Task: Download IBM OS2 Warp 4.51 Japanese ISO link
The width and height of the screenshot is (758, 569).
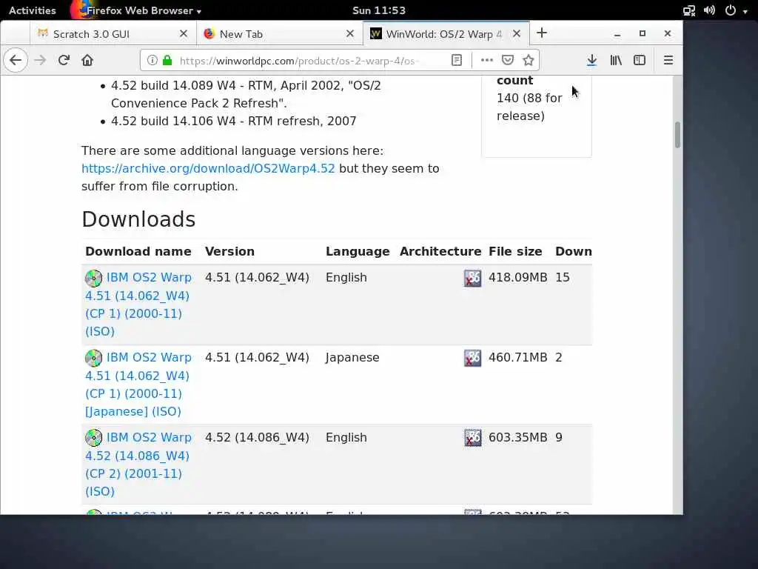Action: coord(138,385)
